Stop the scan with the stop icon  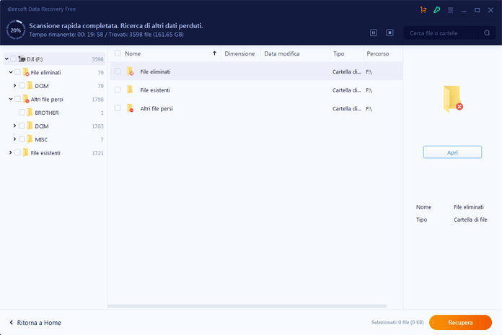(x=389, y=32)
